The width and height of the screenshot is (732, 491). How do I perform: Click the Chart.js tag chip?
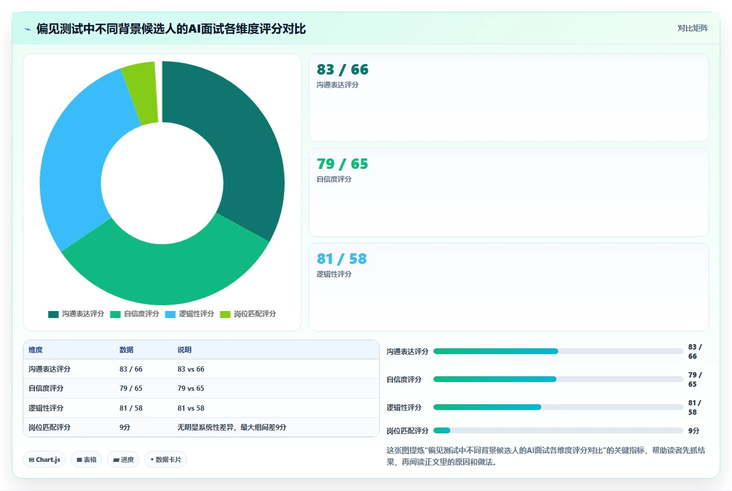44,460
